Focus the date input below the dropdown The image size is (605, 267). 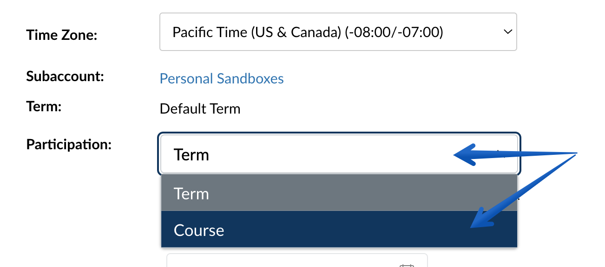297,261
